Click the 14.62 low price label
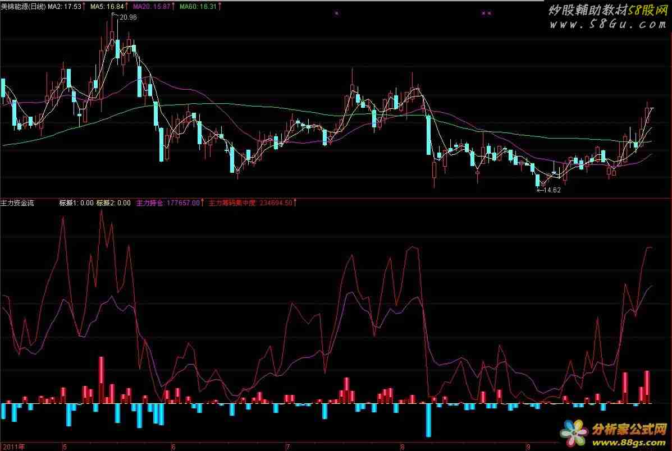This screenshot has width=672, height=451. (x=552, y=190)
